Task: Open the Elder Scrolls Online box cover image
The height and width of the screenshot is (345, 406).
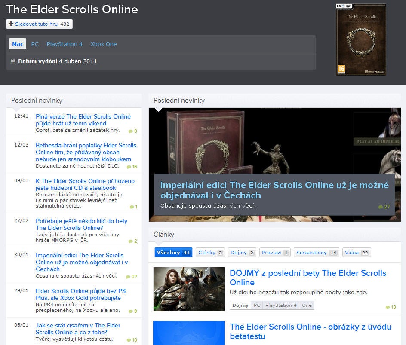Action: [x=361, y=40]
